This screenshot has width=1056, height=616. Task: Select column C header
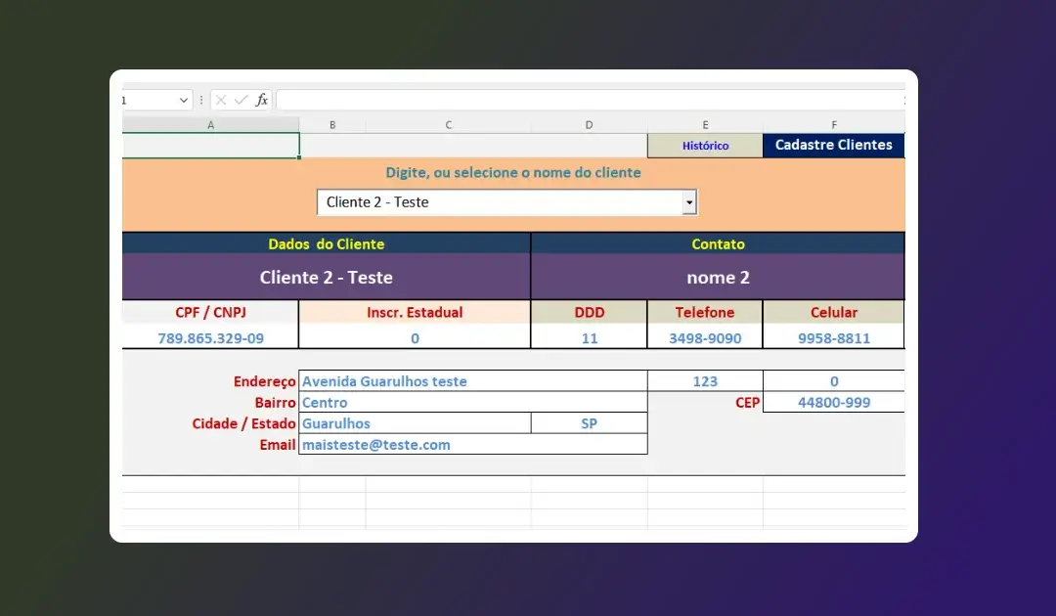(x=448, y=125)
